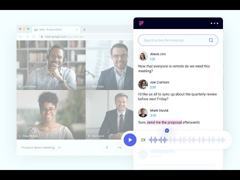
Task: Click Joe Carlson's avatar in transcript
Action: [143, 84]
